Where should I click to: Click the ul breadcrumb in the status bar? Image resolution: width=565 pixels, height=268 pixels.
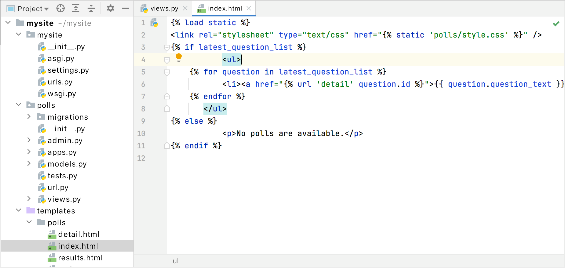point(176,261)
